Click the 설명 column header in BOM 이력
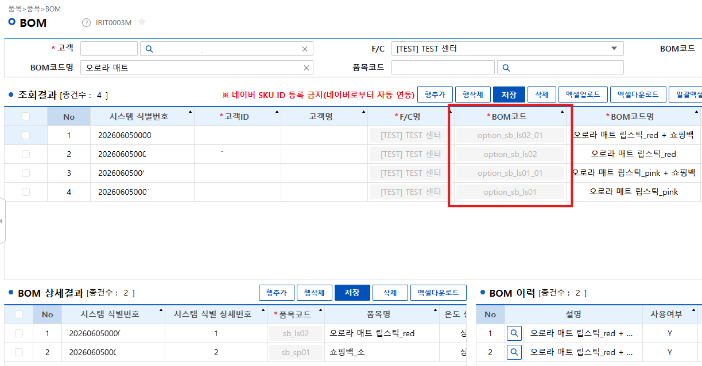 [573, 314]
